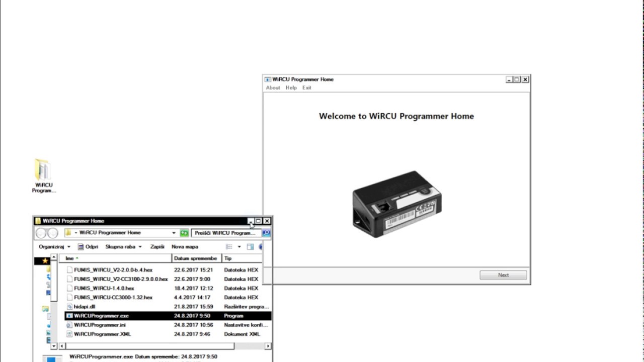
Task: Click the Odpri toolbar button
Action: tap(88, 247)
